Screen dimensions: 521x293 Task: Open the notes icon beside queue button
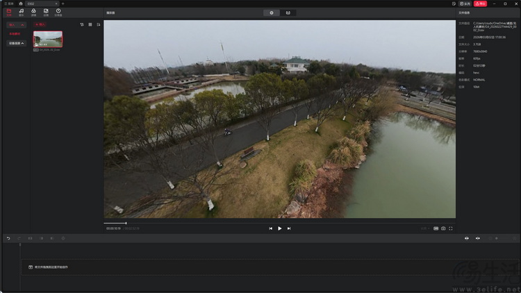[454, 3]
